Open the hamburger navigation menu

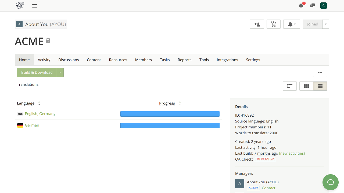(35, 6)
